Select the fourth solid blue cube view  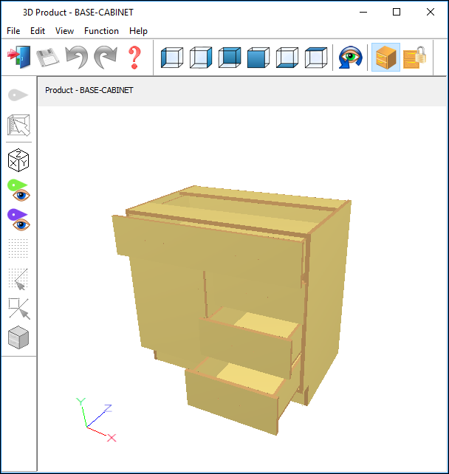(x=258, y=58)
